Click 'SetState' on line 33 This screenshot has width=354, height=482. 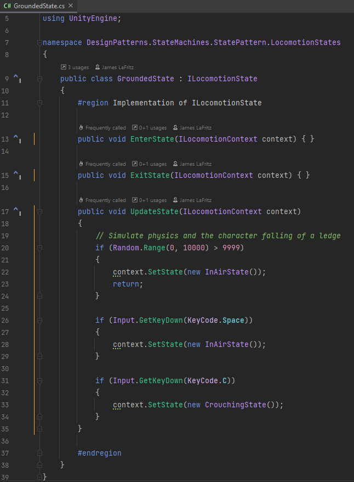point(165,405)
